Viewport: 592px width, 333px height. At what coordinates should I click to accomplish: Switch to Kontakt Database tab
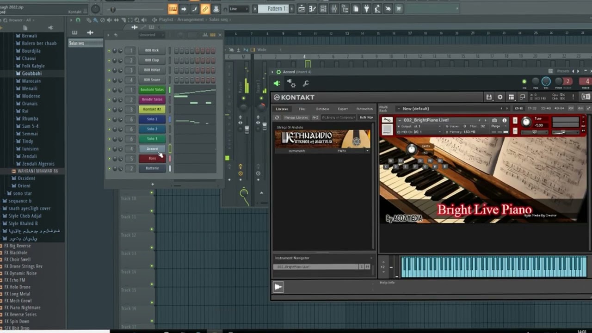tap(322, 109)
